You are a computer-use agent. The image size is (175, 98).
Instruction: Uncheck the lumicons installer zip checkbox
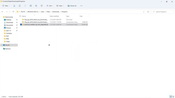pos(21,24)
